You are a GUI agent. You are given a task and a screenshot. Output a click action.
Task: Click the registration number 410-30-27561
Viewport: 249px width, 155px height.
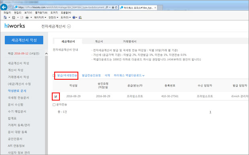[170, 96]
